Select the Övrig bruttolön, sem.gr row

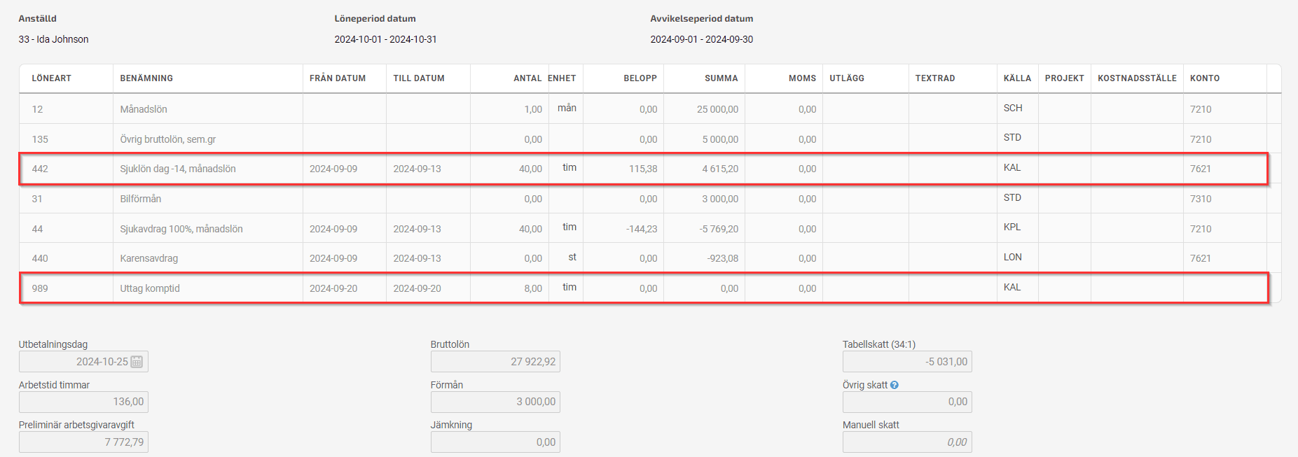coord(650,139)
